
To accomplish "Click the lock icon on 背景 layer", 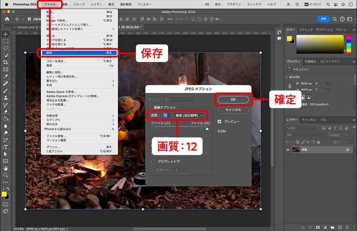I will pyautogui.click(x=347, y=150).
